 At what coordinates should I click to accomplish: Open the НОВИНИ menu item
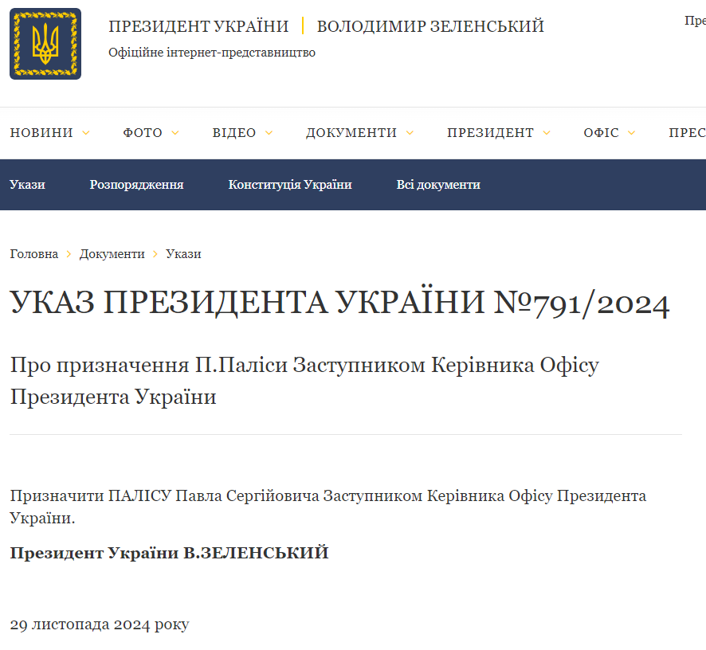coord(41,133)
